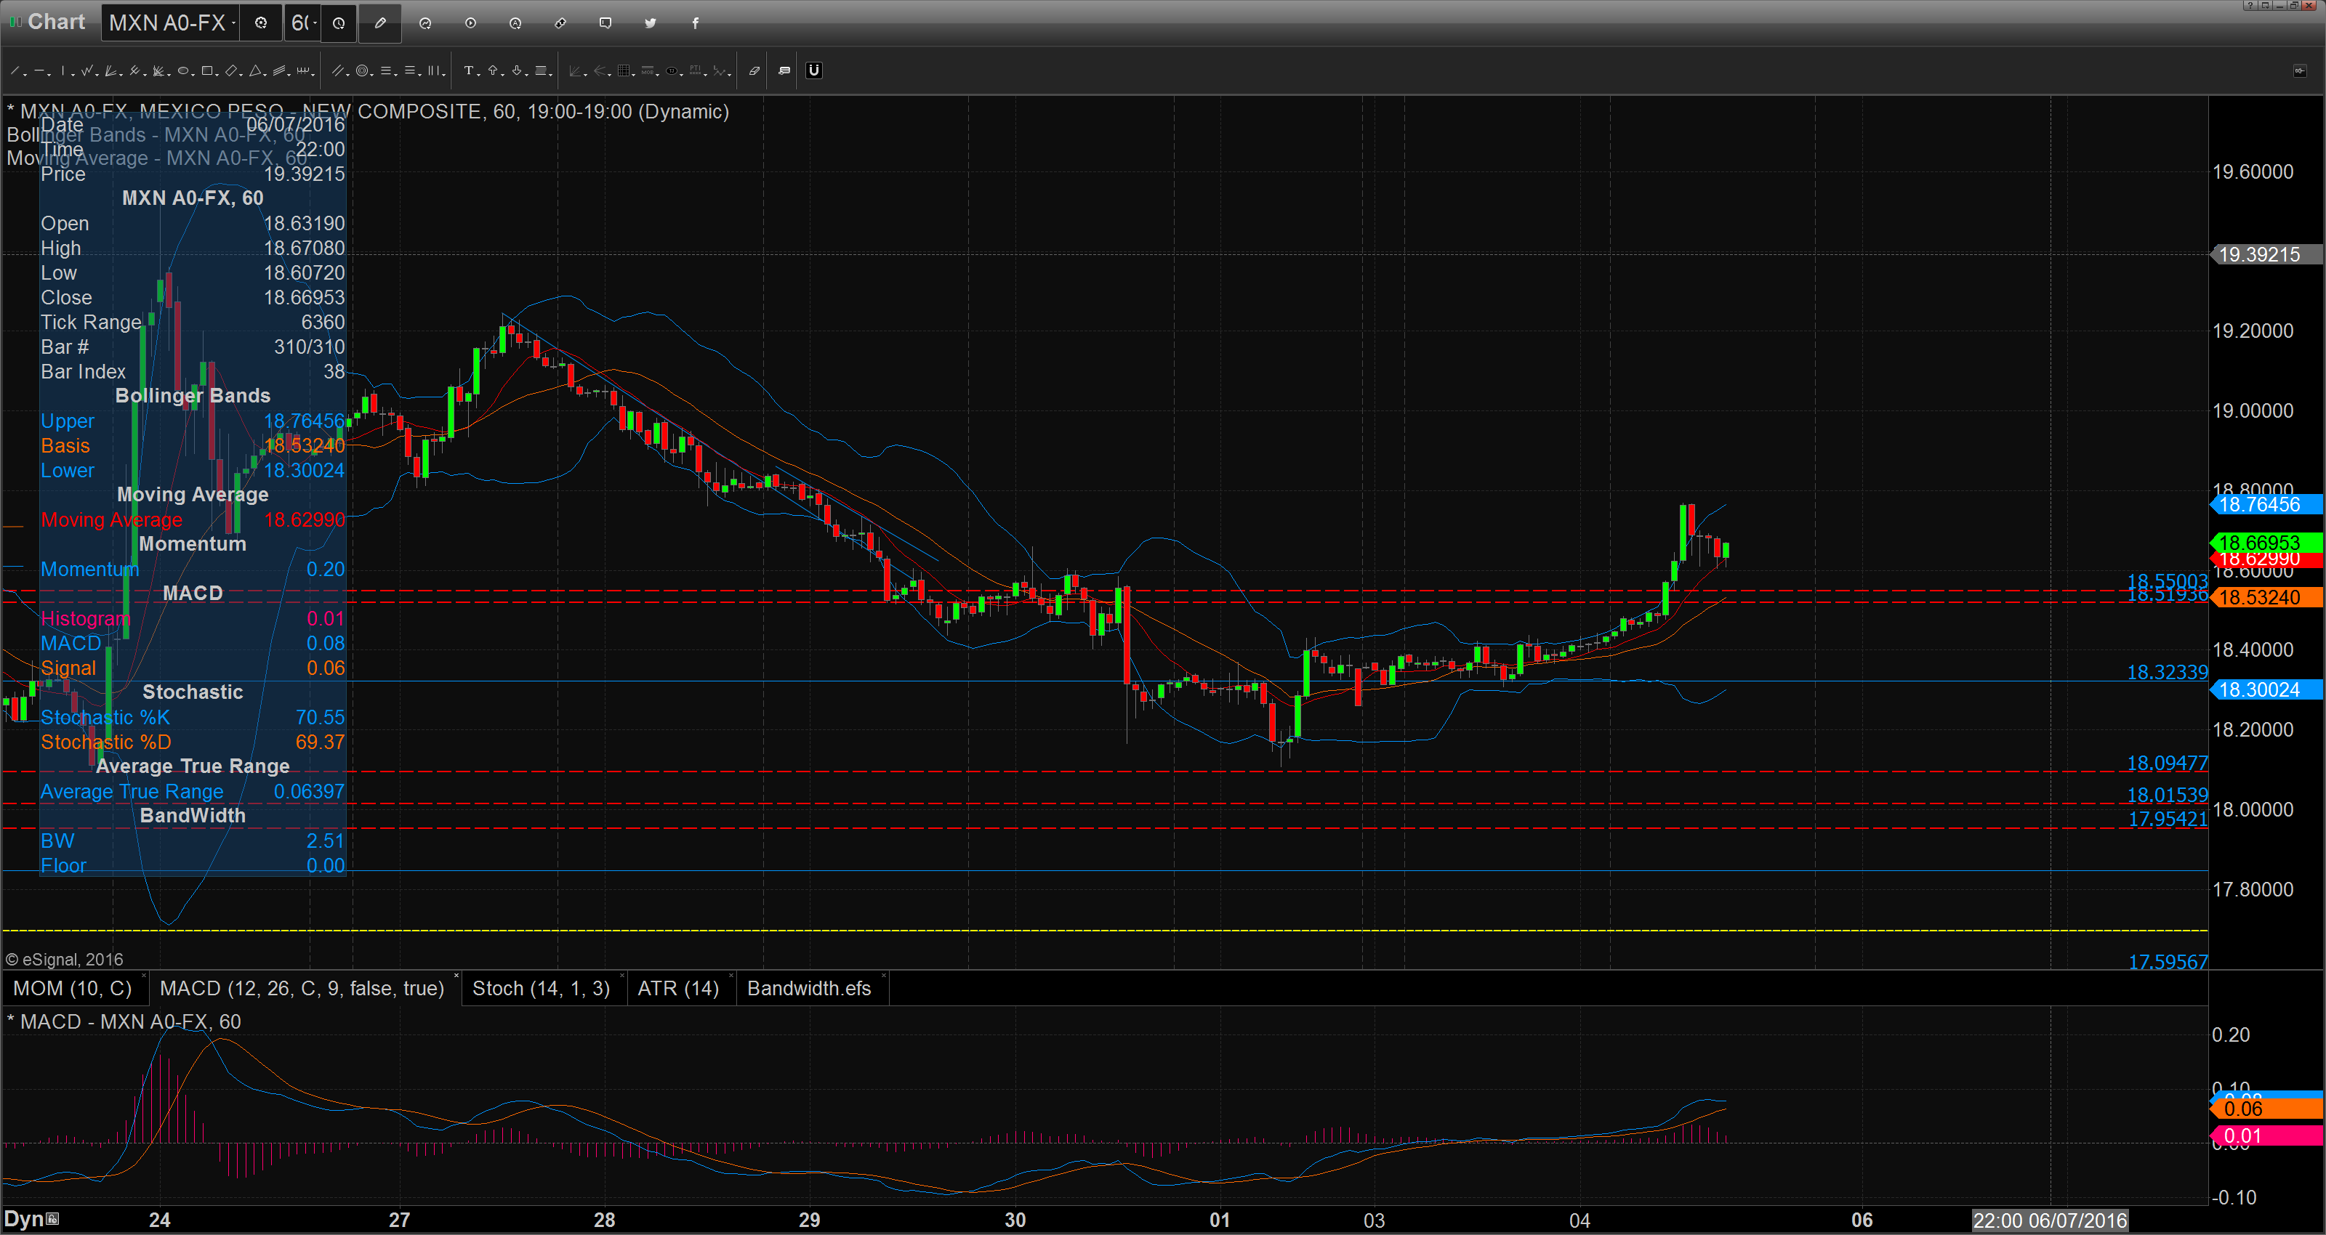Screen dimensions: 2326x1235
Task: Click the 22:00 06/07/2016 time axis label
Action: coord(2050,1220)
